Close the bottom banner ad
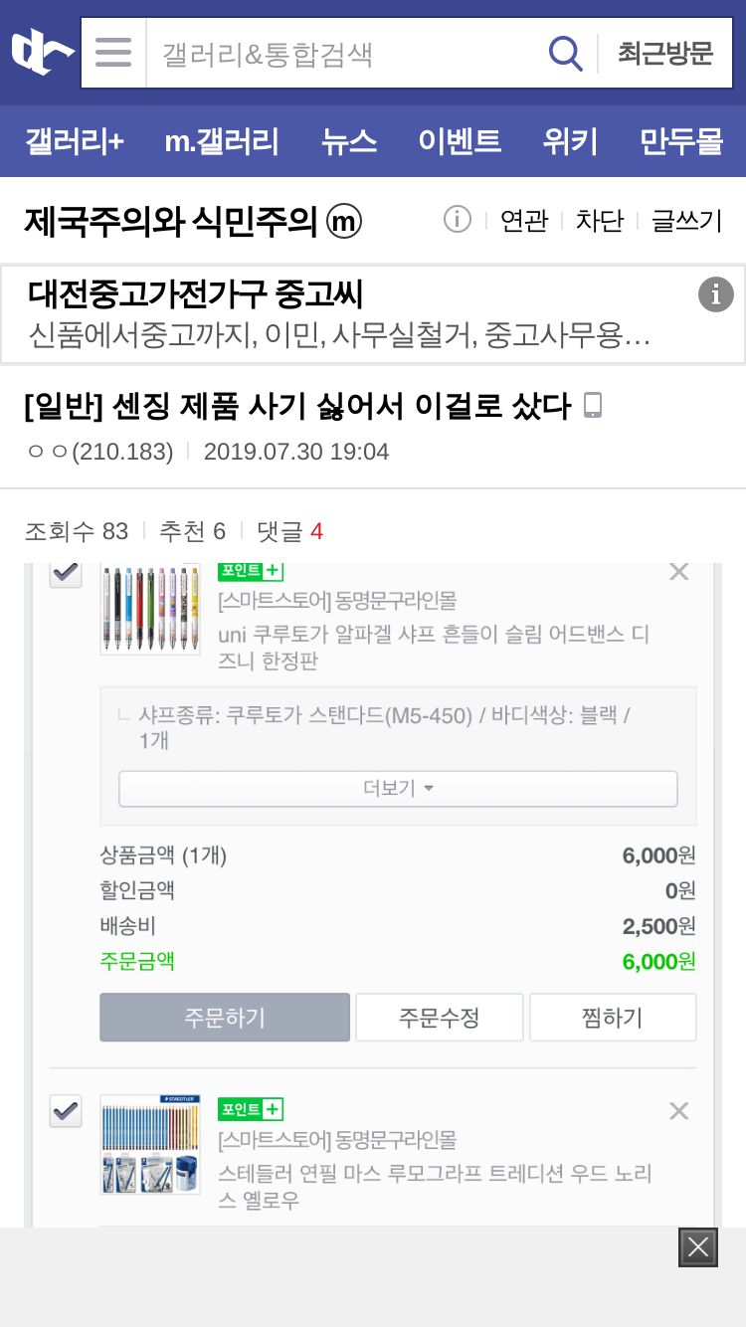Screen dimensions: 746x1327 click(x=698, y=1247)
